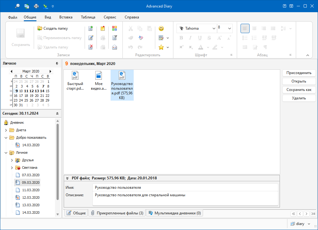
Task: Click the template page icon with pencil
Action: tap(161, 38)
